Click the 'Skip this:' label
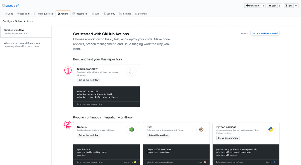The image size is (301, 165). click(245, 33)
